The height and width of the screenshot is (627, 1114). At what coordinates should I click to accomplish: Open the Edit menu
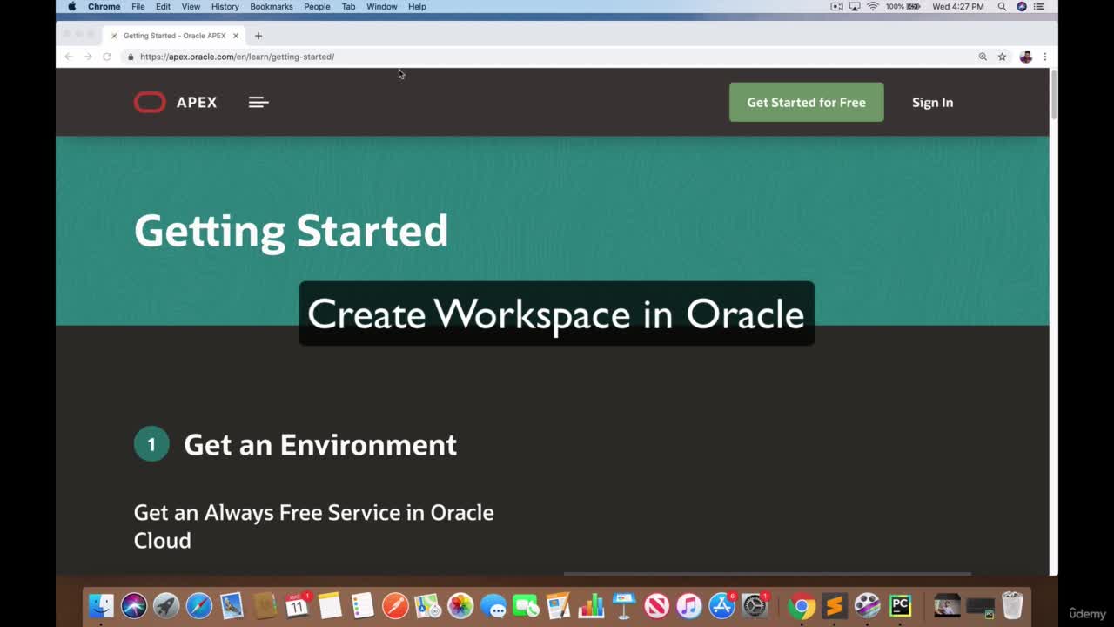tap(163, 6)
